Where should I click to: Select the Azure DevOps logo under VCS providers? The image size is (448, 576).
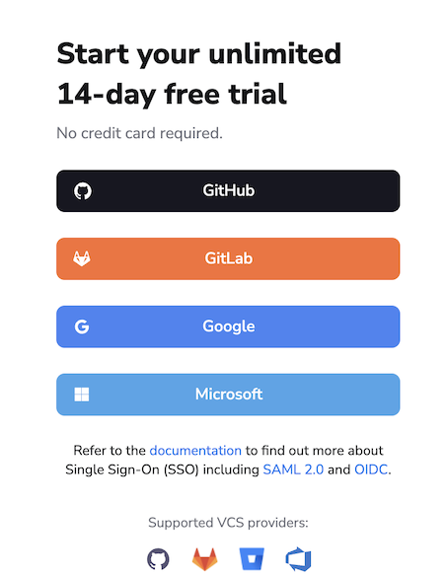(x=298, y=559)
